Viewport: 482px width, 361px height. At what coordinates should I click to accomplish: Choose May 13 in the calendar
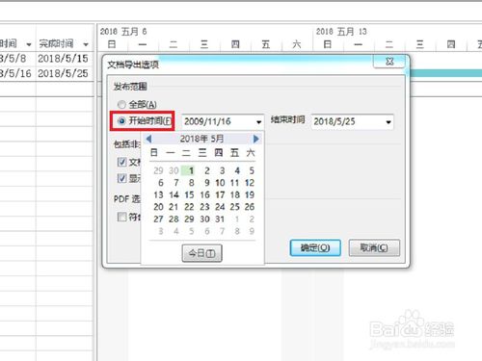tap(158, 194)
